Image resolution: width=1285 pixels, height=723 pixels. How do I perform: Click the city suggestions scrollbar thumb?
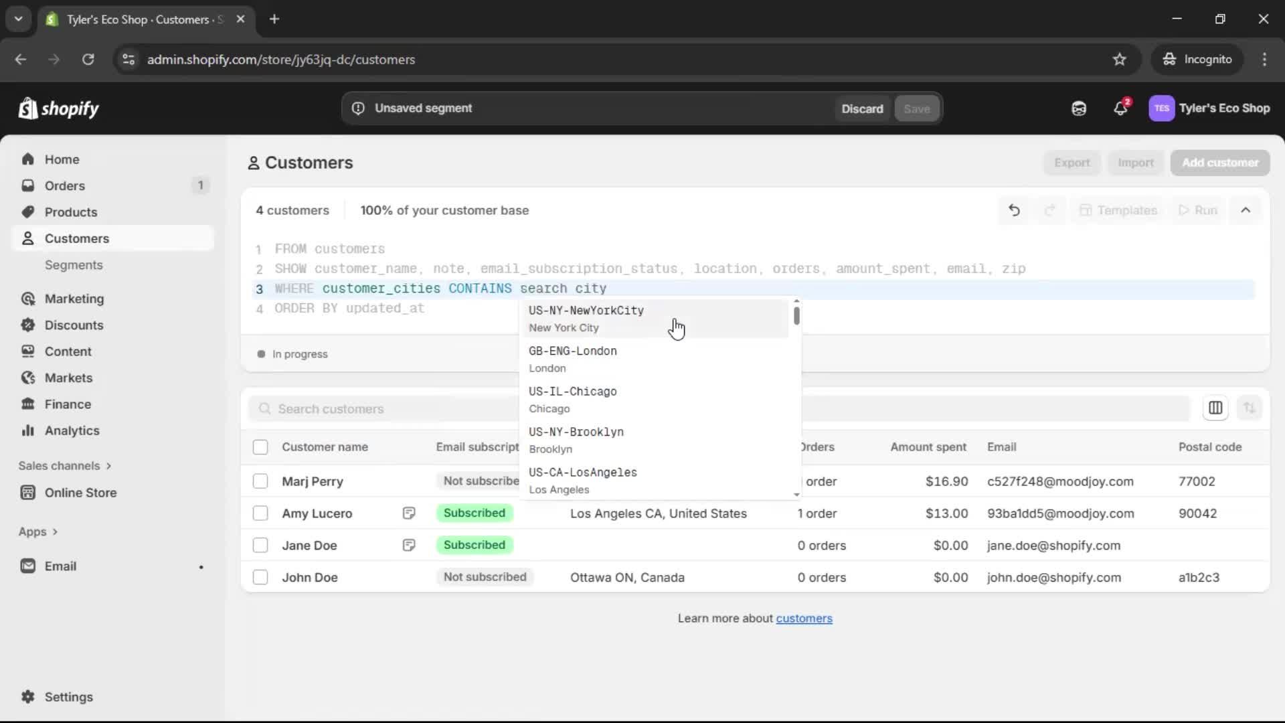pyautogui.click(x=796, y=315)
